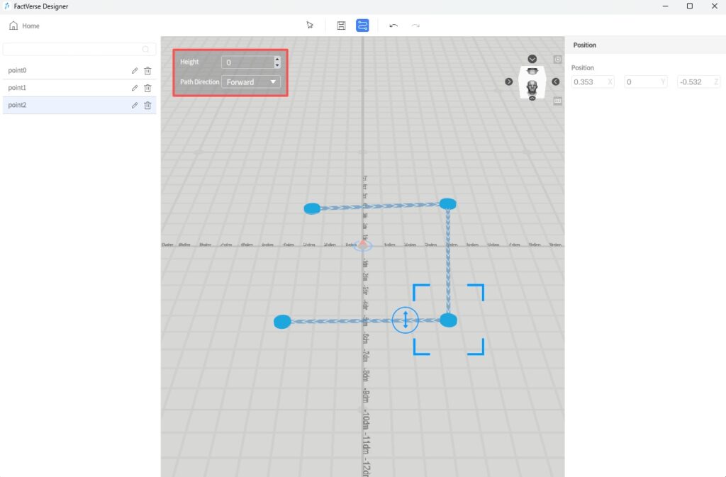Click the grid layout icon below the navigation cube
This screenshot has height=477, width=726.
(557, 101)
